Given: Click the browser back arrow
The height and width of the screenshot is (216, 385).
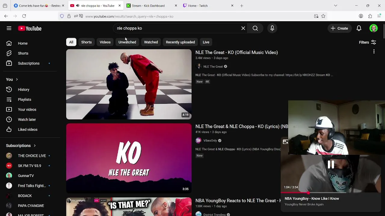Looking at the screenshot, I should [6, 16].
